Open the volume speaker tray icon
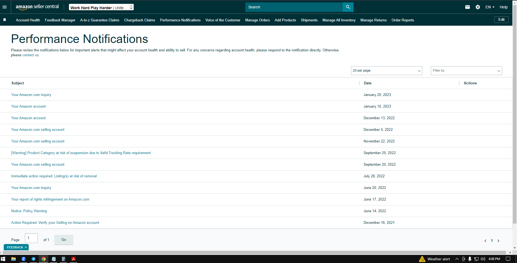 coord(483,259)
